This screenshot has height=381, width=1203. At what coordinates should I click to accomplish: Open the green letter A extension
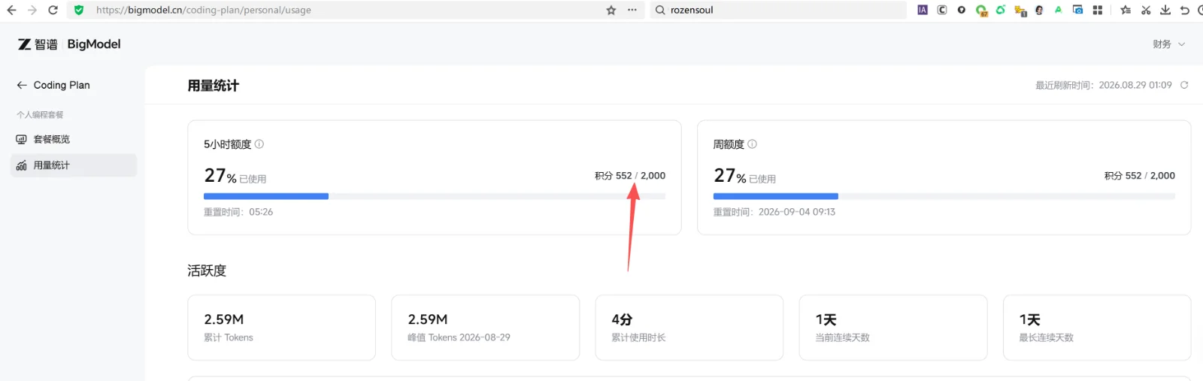(x=1059, y=10)
